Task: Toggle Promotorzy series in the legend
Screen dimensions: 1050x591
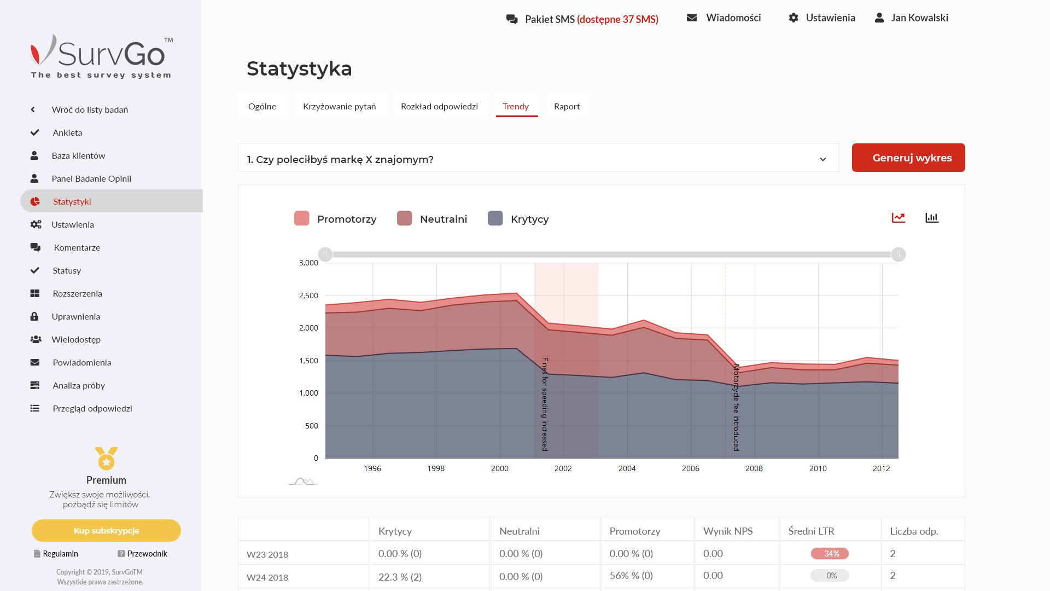Action: [335, 218]
